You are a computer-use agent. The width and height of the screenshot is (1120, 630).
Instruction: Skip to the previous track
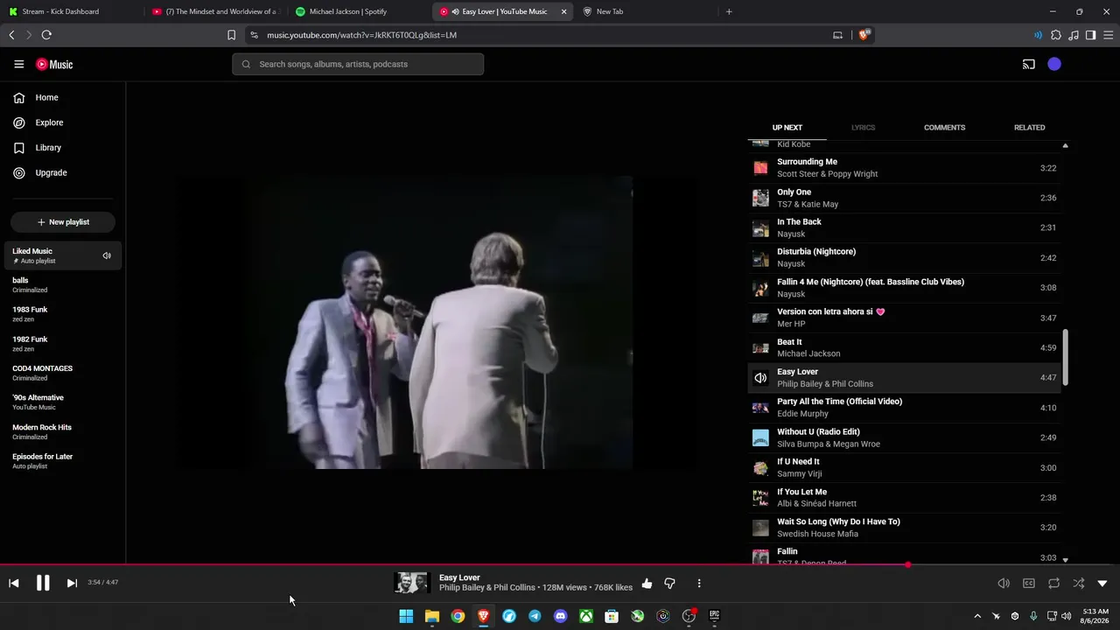(x=14, y=583)
